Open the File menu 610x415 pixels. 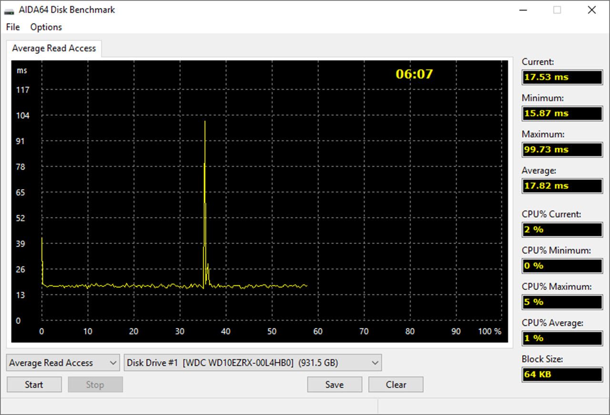point(12,27)
